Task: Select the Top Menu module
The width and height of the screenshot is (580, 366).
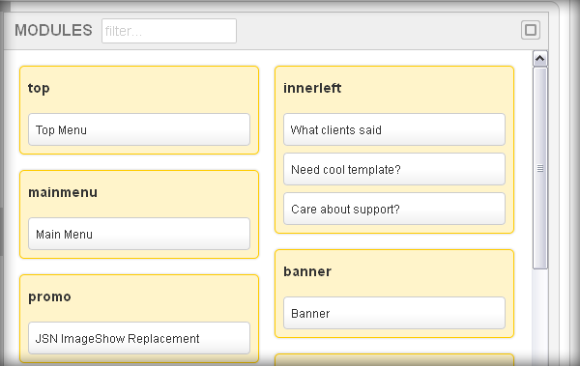Action: tap(139, 129)
